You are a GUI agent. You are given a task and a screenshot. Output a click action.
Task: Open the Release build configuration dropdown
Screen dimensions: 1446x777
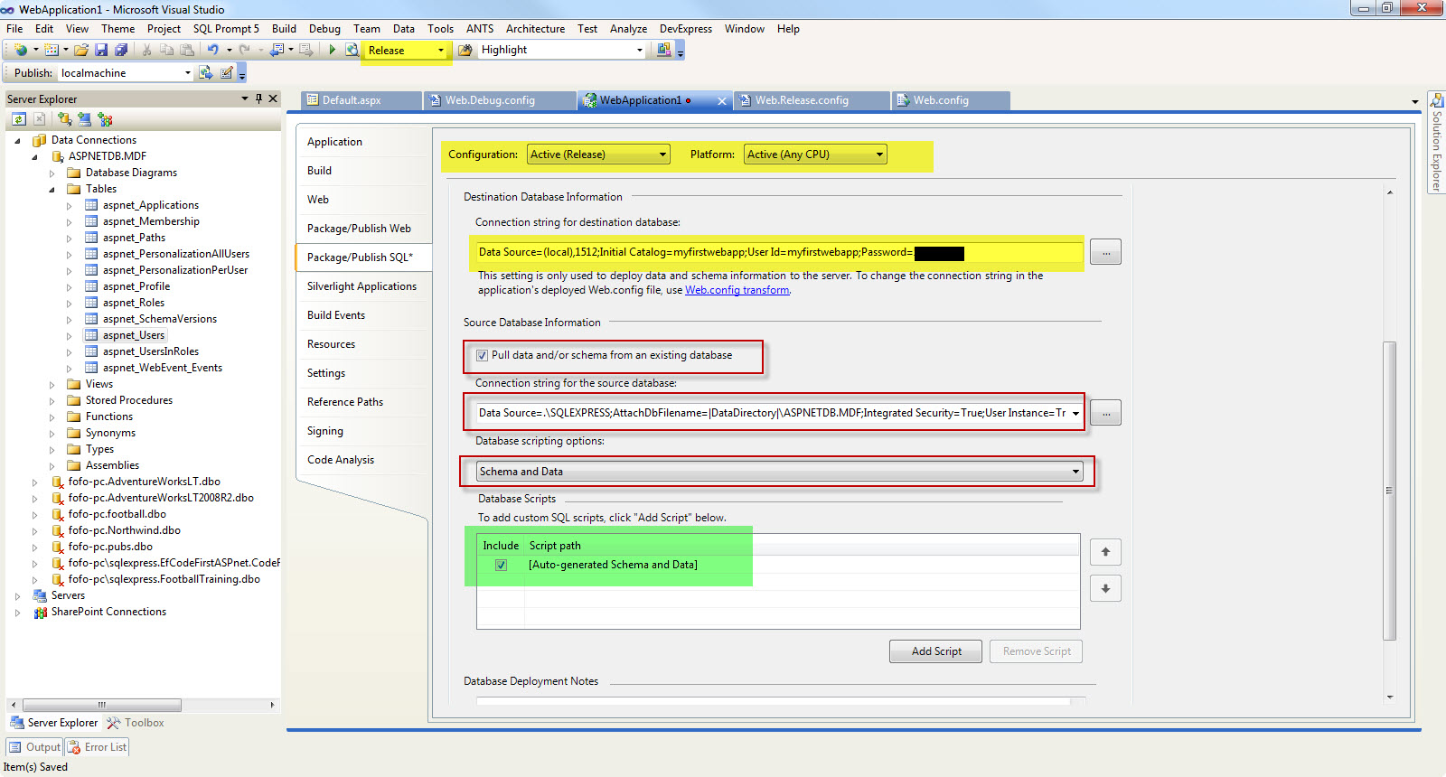pos(441,51)
